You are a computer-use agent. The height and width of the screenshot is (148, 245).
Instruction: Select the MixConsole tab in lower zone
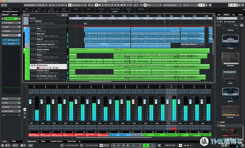click(x=32, y=141)
